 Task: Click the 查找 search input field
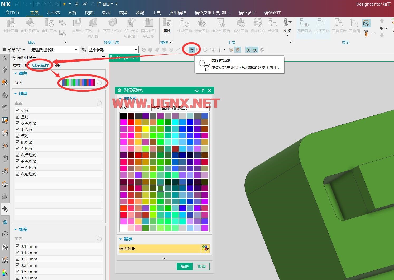coord(140,108)
